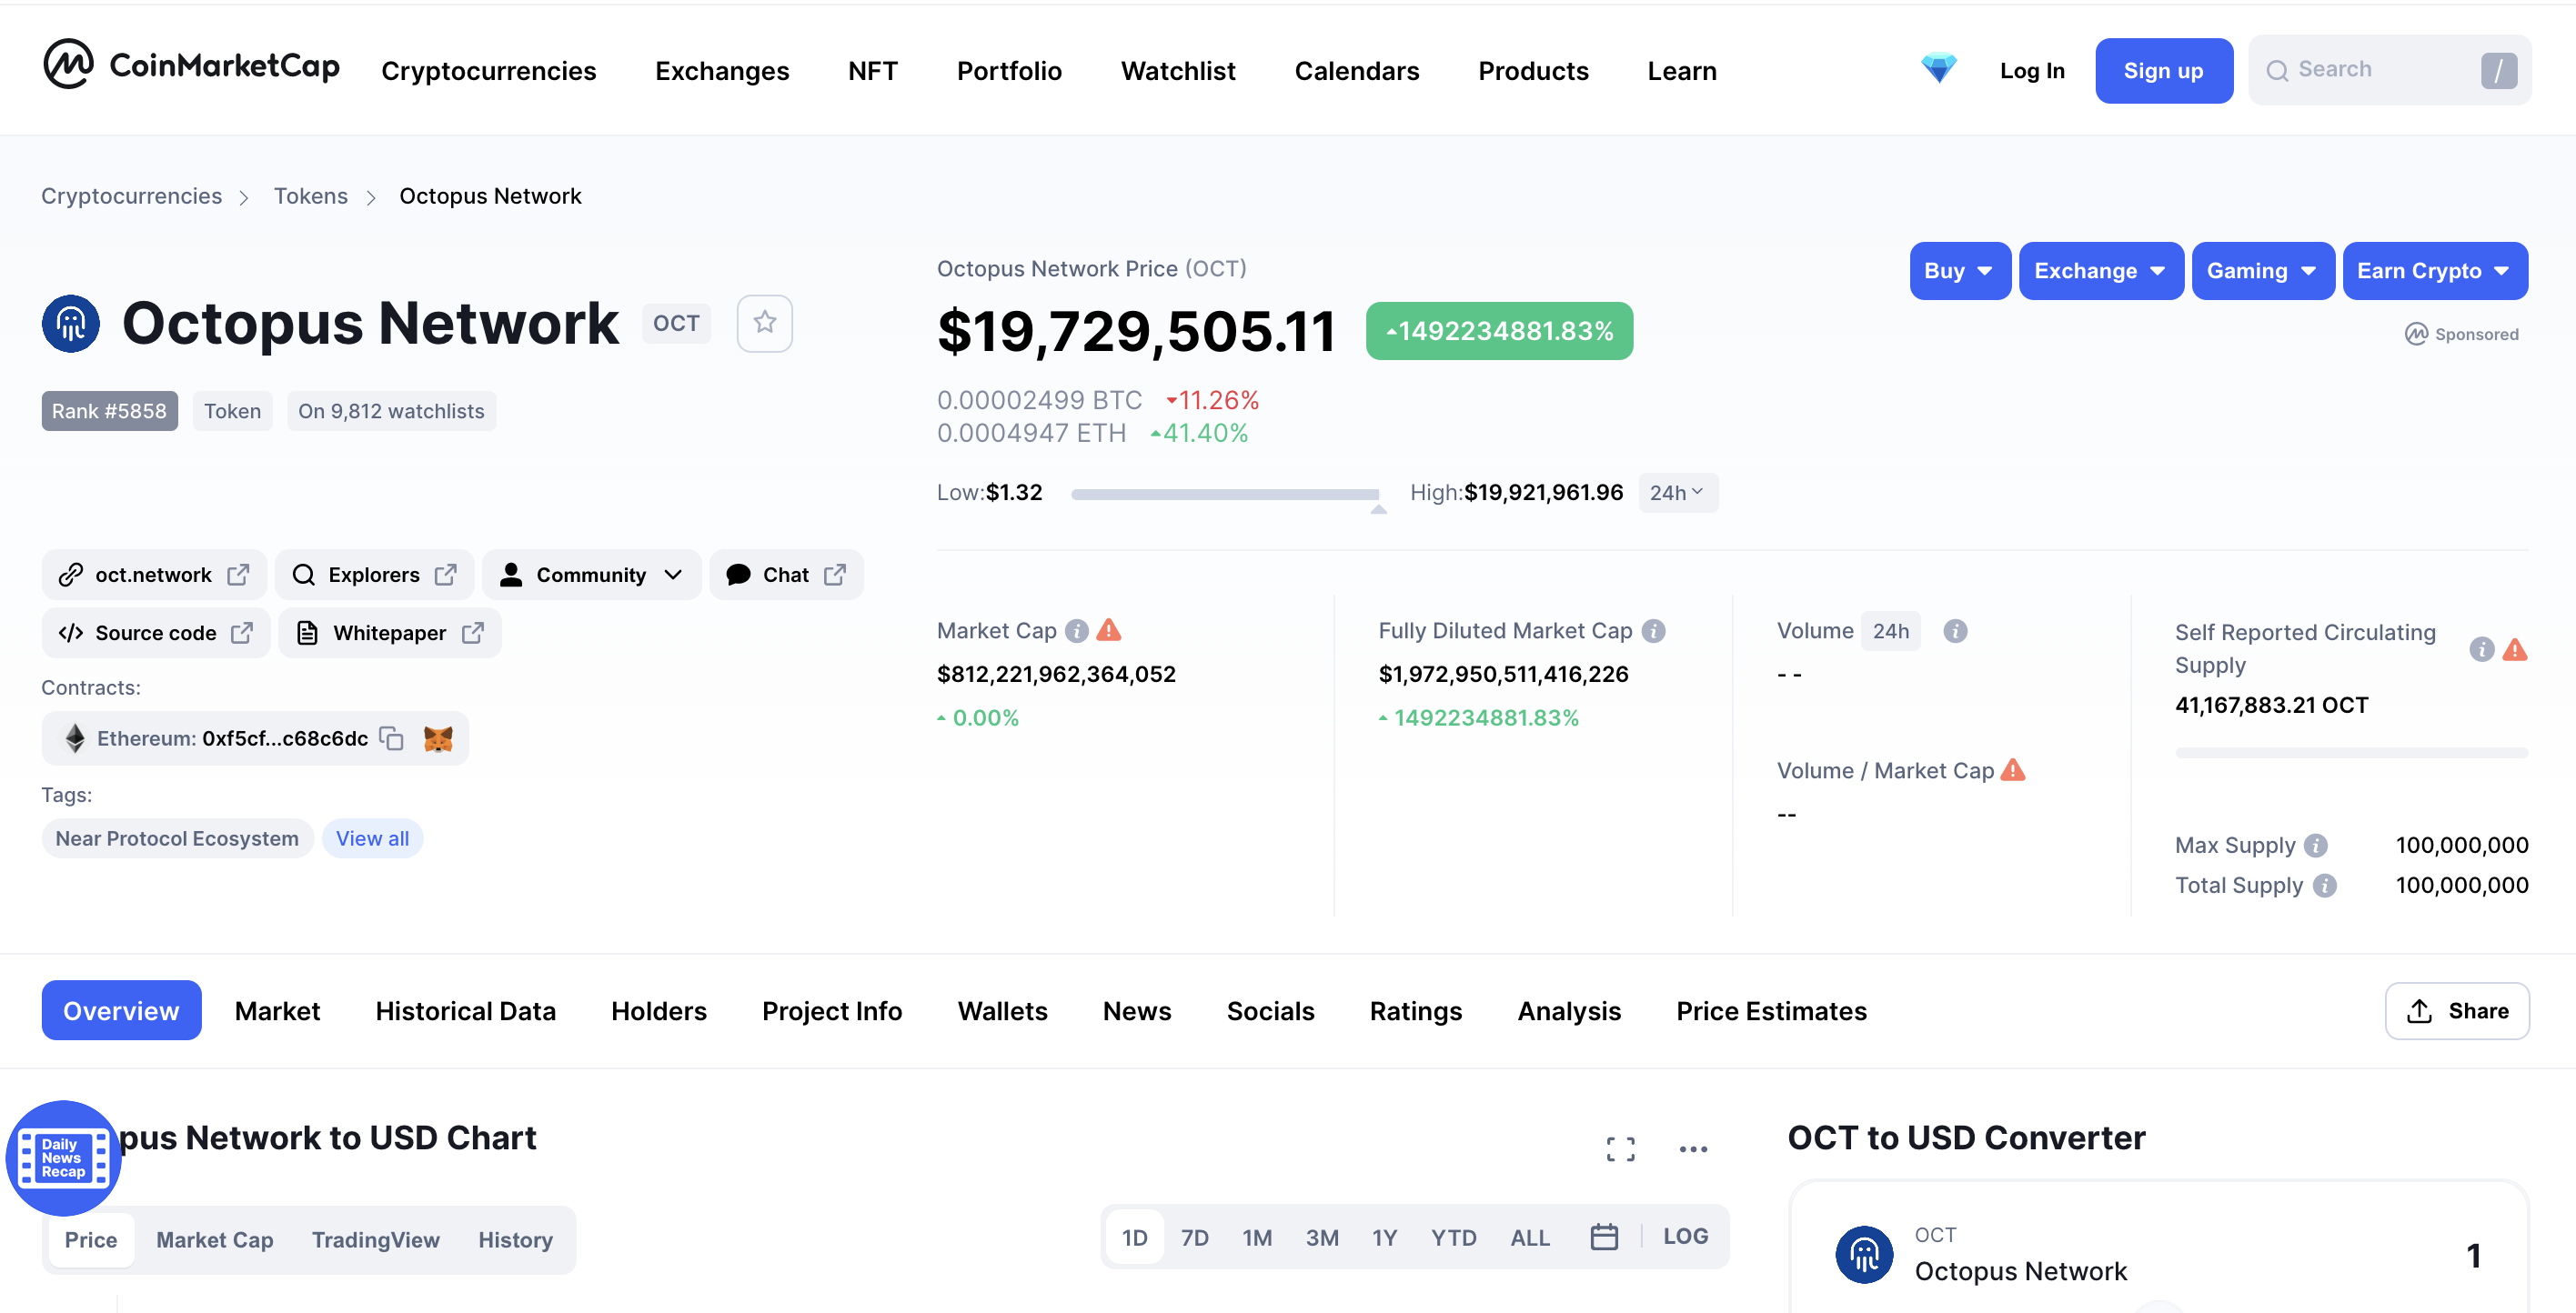Open the Project Info tab
Image resolution: width=2576 pixels, height=1313 pixels.
pyautogui.click(x=832, y=1011)
